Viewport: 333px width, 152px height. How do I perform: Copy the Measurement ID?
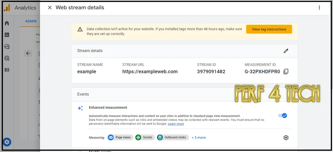(x=286, y=72)
